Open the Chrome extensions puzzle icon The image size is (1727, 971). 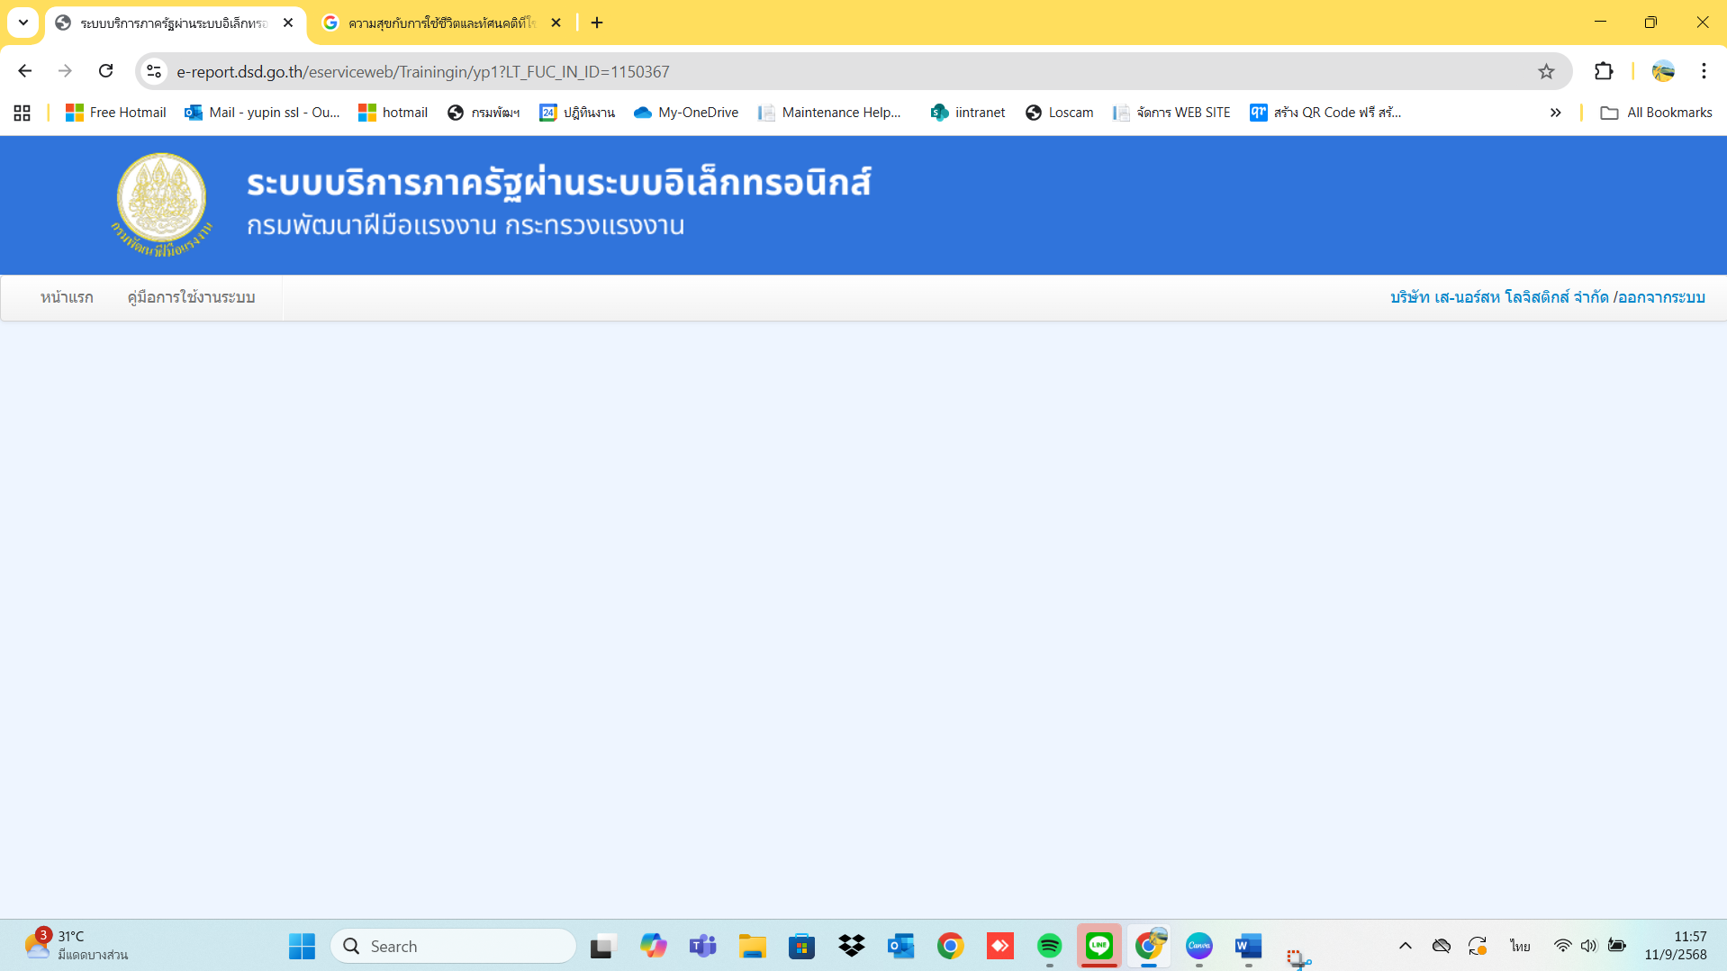pos(1604,71)
